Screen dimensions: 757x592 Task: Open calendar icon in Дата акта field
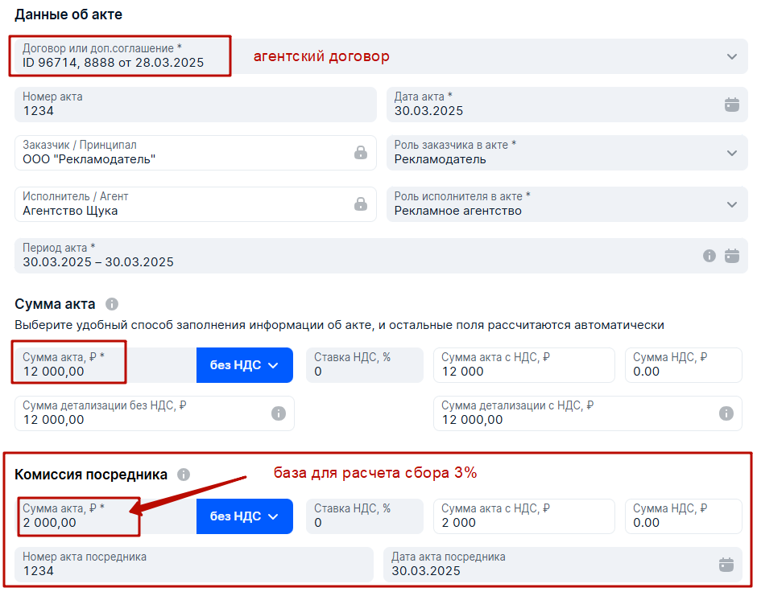point(731,104)
